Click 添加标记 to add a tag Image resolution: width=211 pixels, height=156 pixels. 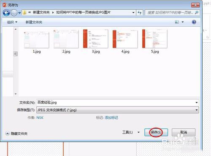coord(111,117)
